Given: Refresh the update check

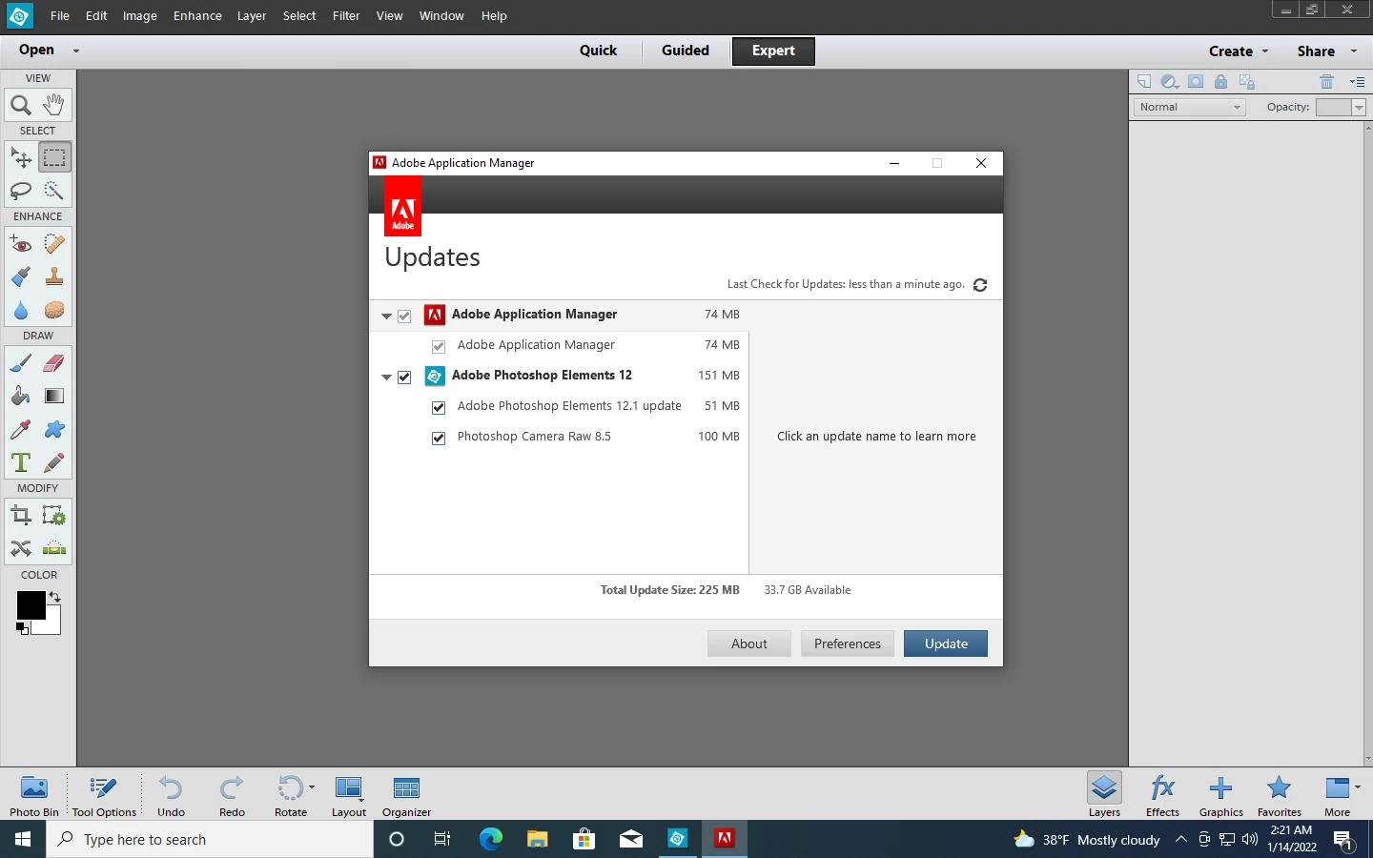Looking at the screenshot, I should tap(980, 285).
